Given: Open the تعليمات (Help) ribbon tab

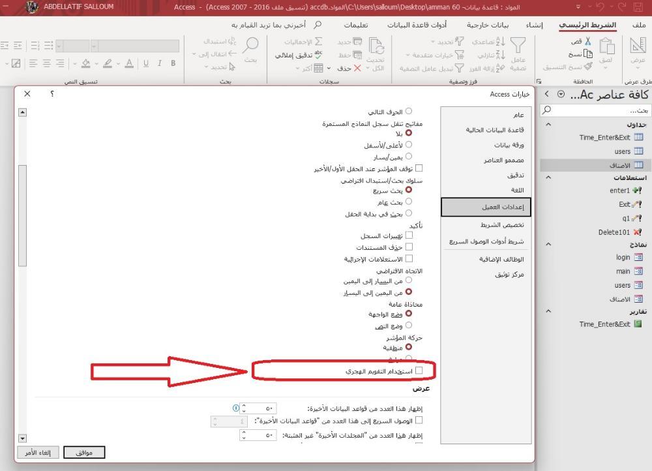Looking at the screenshot, I should [x=356, y=25].
